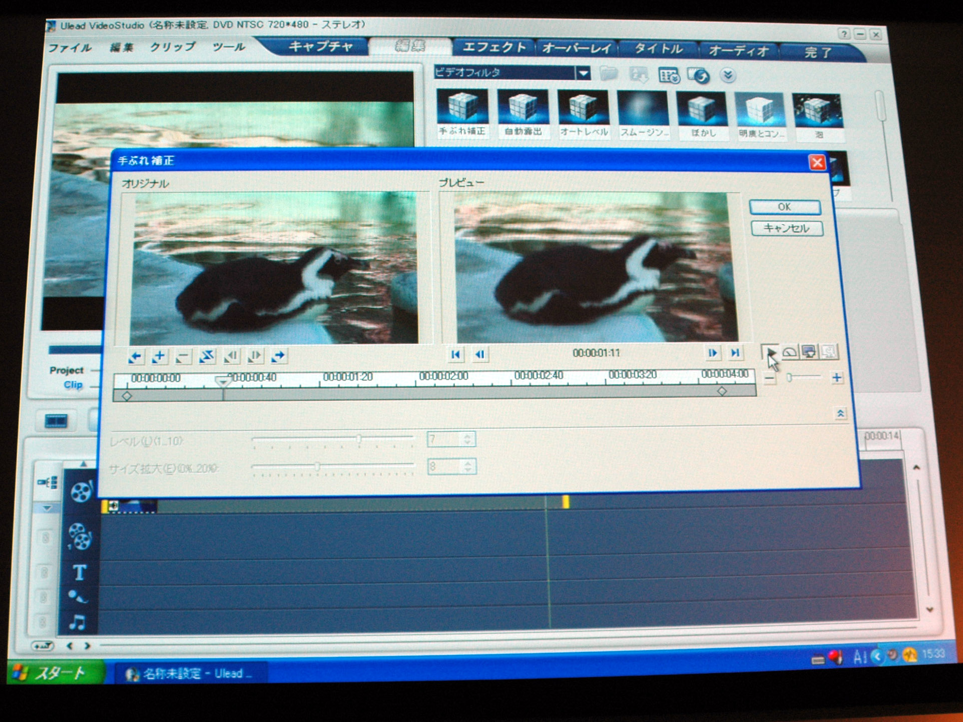Click the playback speed gauge icon
The height and width of the screenshot is (722, 963).
coord(789,352)
